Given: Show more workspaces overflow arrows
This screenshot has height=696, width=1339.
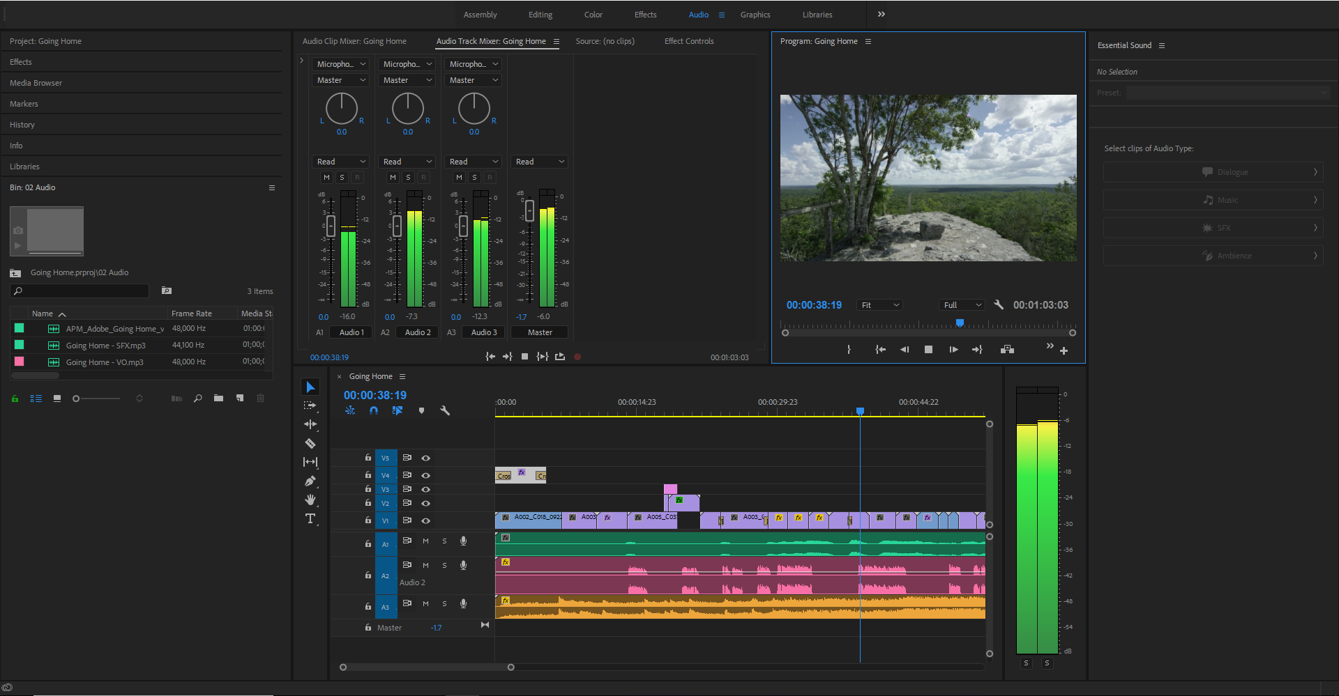Looking at the screenshot, I should [x=882, y=14].
